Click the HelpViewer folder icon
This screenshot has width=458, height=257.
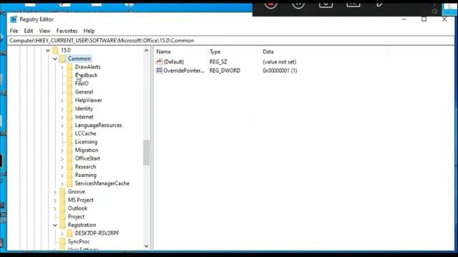(69, 100)
